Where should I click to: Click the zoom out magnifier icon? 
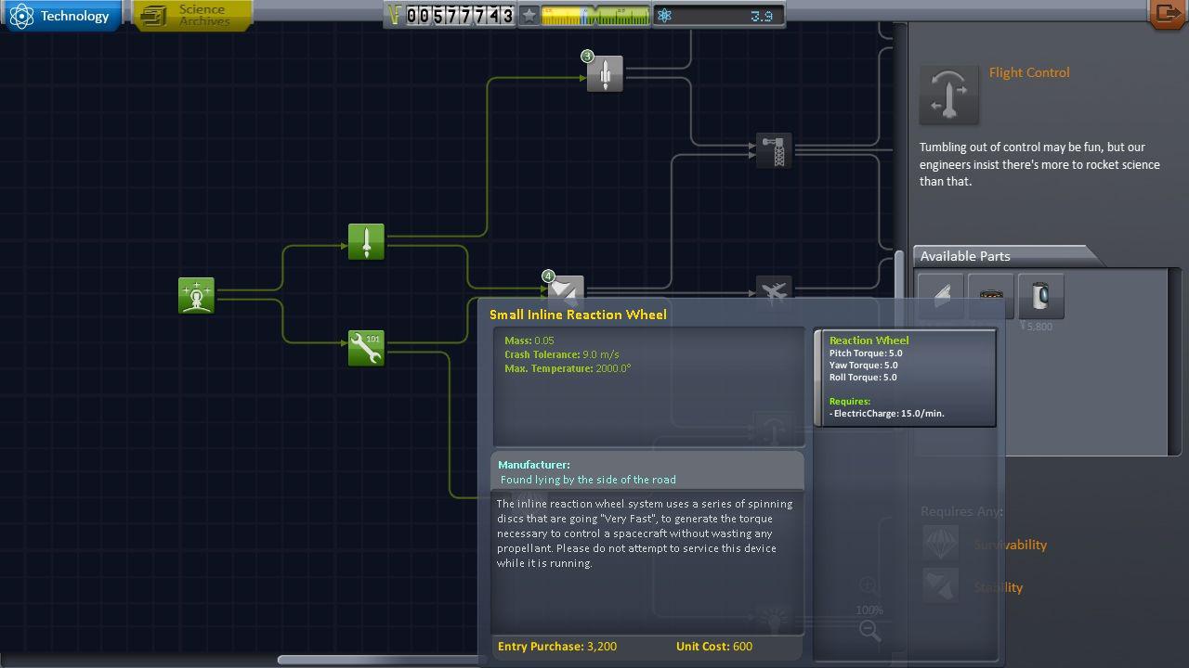coord(869,631)
